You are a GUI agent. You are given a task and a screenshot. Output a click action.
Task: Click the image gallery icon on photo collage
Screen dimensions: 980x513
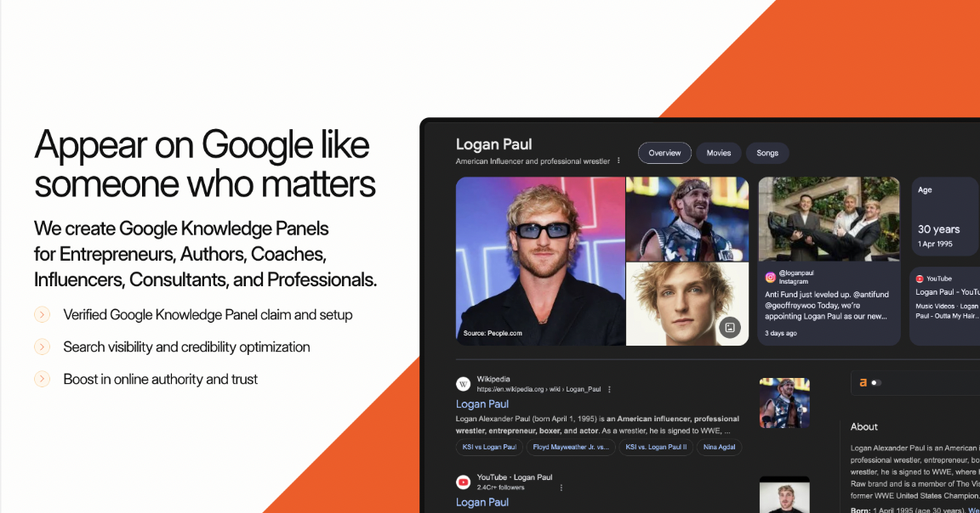coord(729,327)
